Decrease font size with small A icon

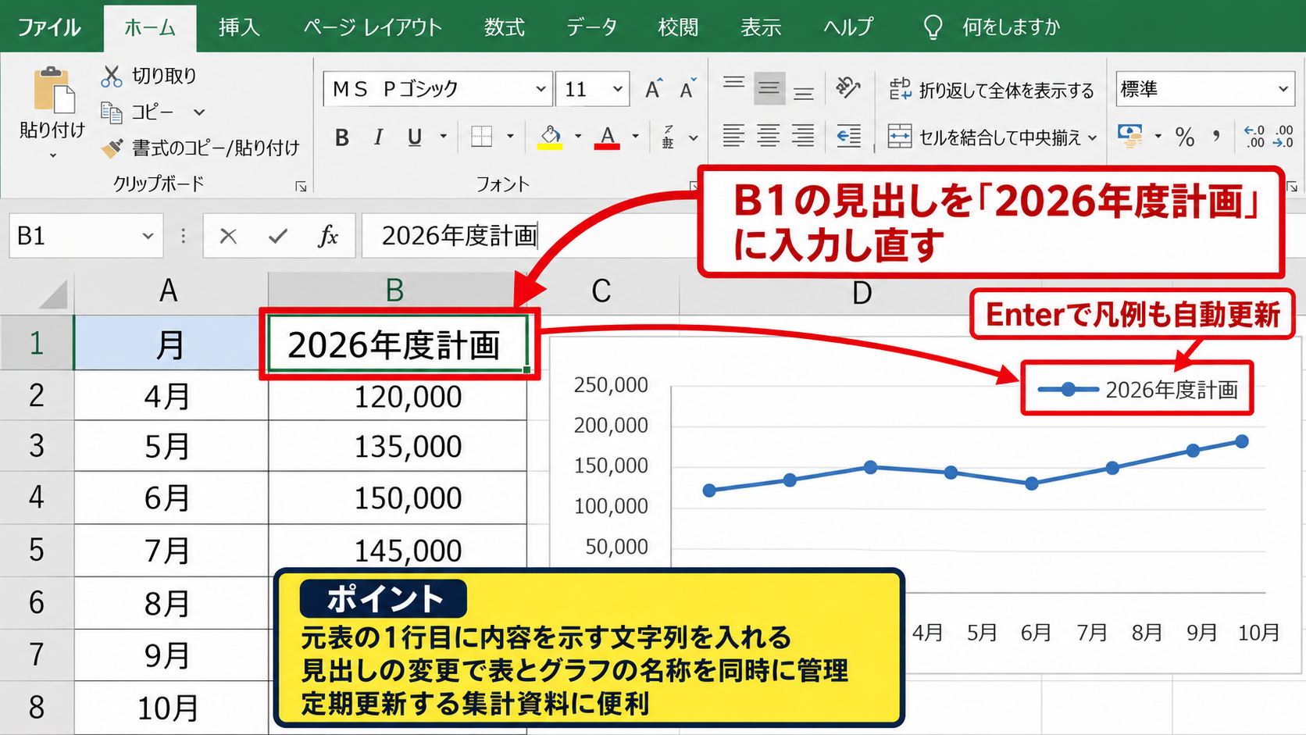[687, 89]
